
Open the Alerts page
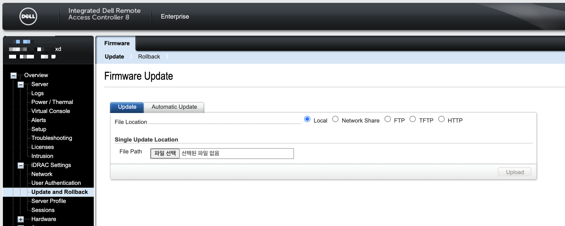pyautogui.click(x=39, y=120)
